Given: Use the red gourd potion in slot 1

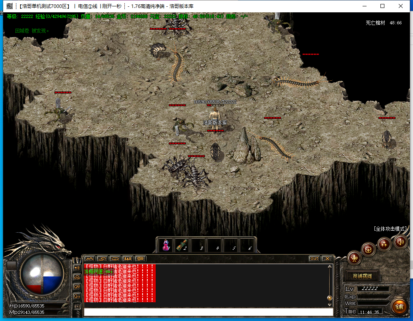Looking at the screenshot, I should pos(166,245).
